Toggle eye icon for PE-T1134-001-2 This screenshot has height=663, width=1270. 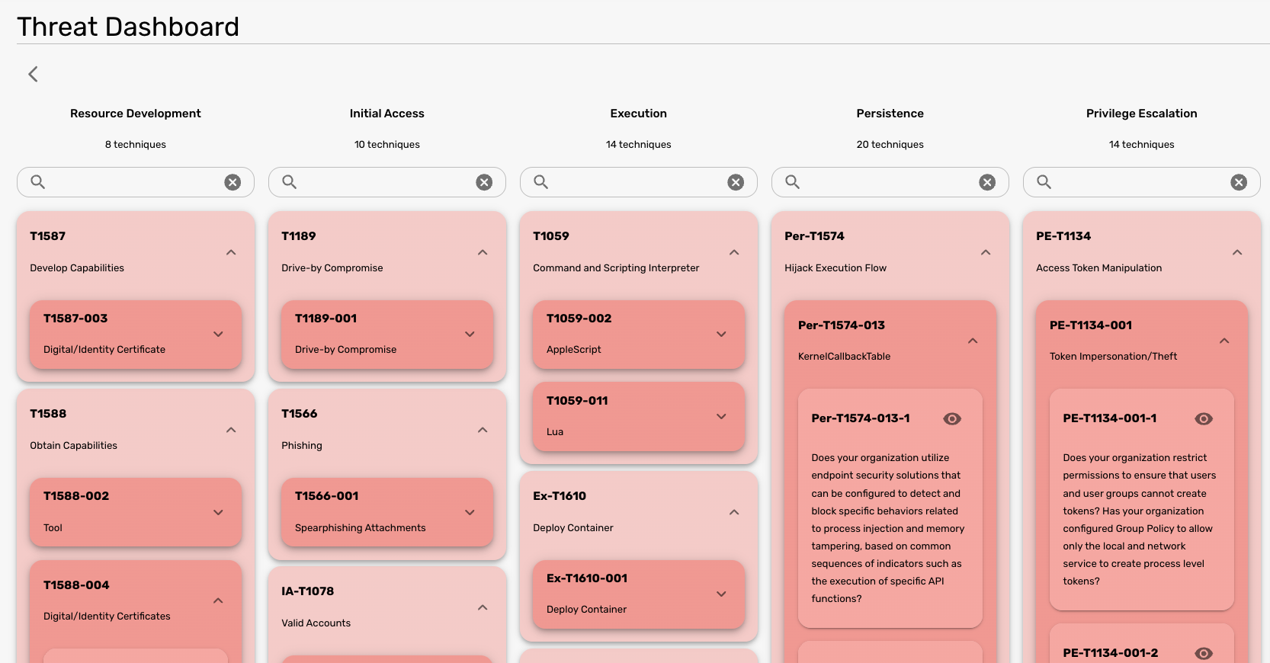[x=1204, y=653]
